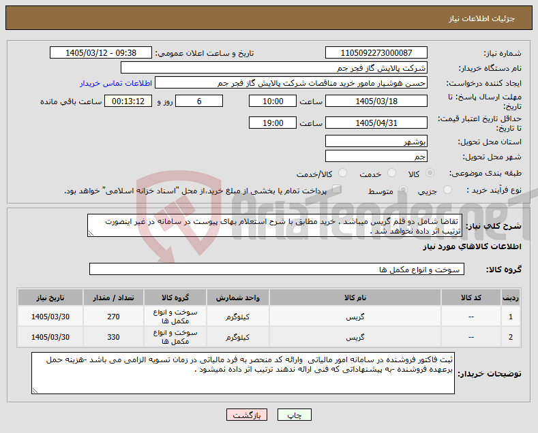Click the اطلاعات کالاهای مورد نیاز heading
The width and height of the screenshot is (538, 433).
click(472, 246)
